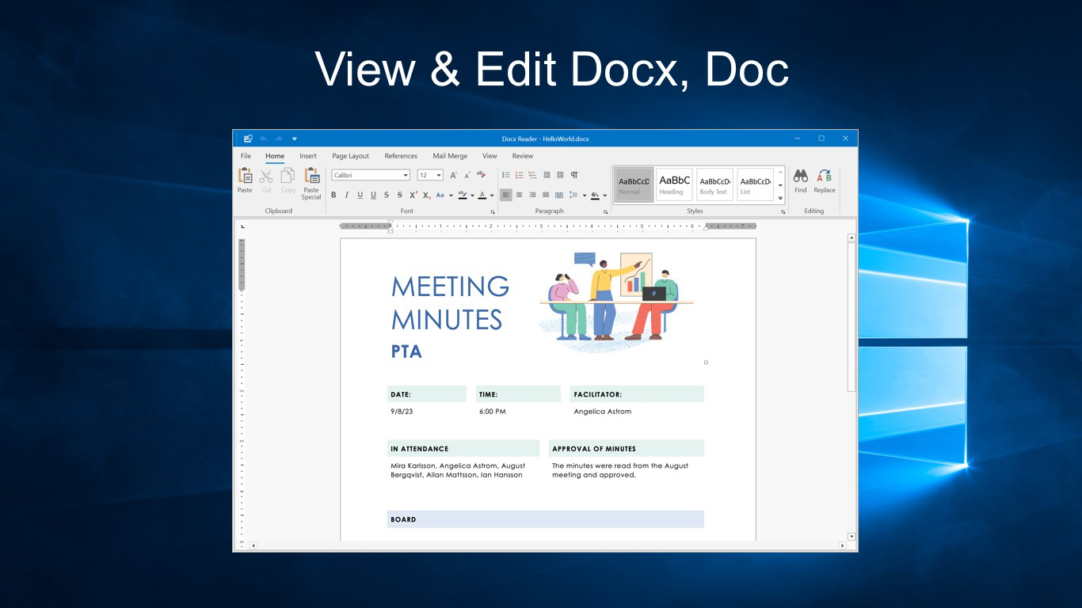Toggle single strikethrough formatting
Viewport: 1082px width, 608px height.
coord(387,195)
